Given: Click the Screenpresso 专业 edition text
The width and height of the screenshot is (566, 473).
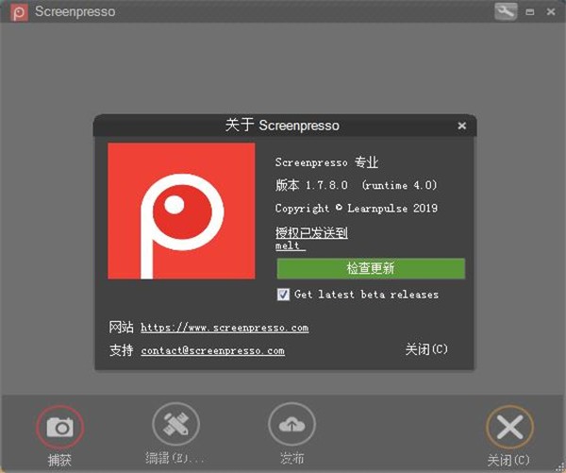Looking at the screenshot, I should pos(326,162).
